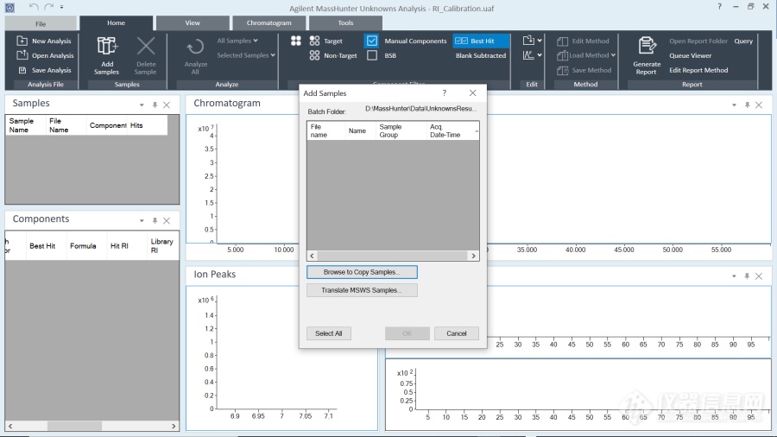Click the Acq. Date-Time column header
This screenshot has height=437, width=777.
click(x=452, y=130)
